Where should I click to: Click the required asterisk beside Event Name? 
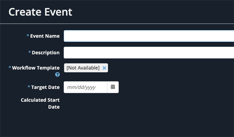point(28,36)
